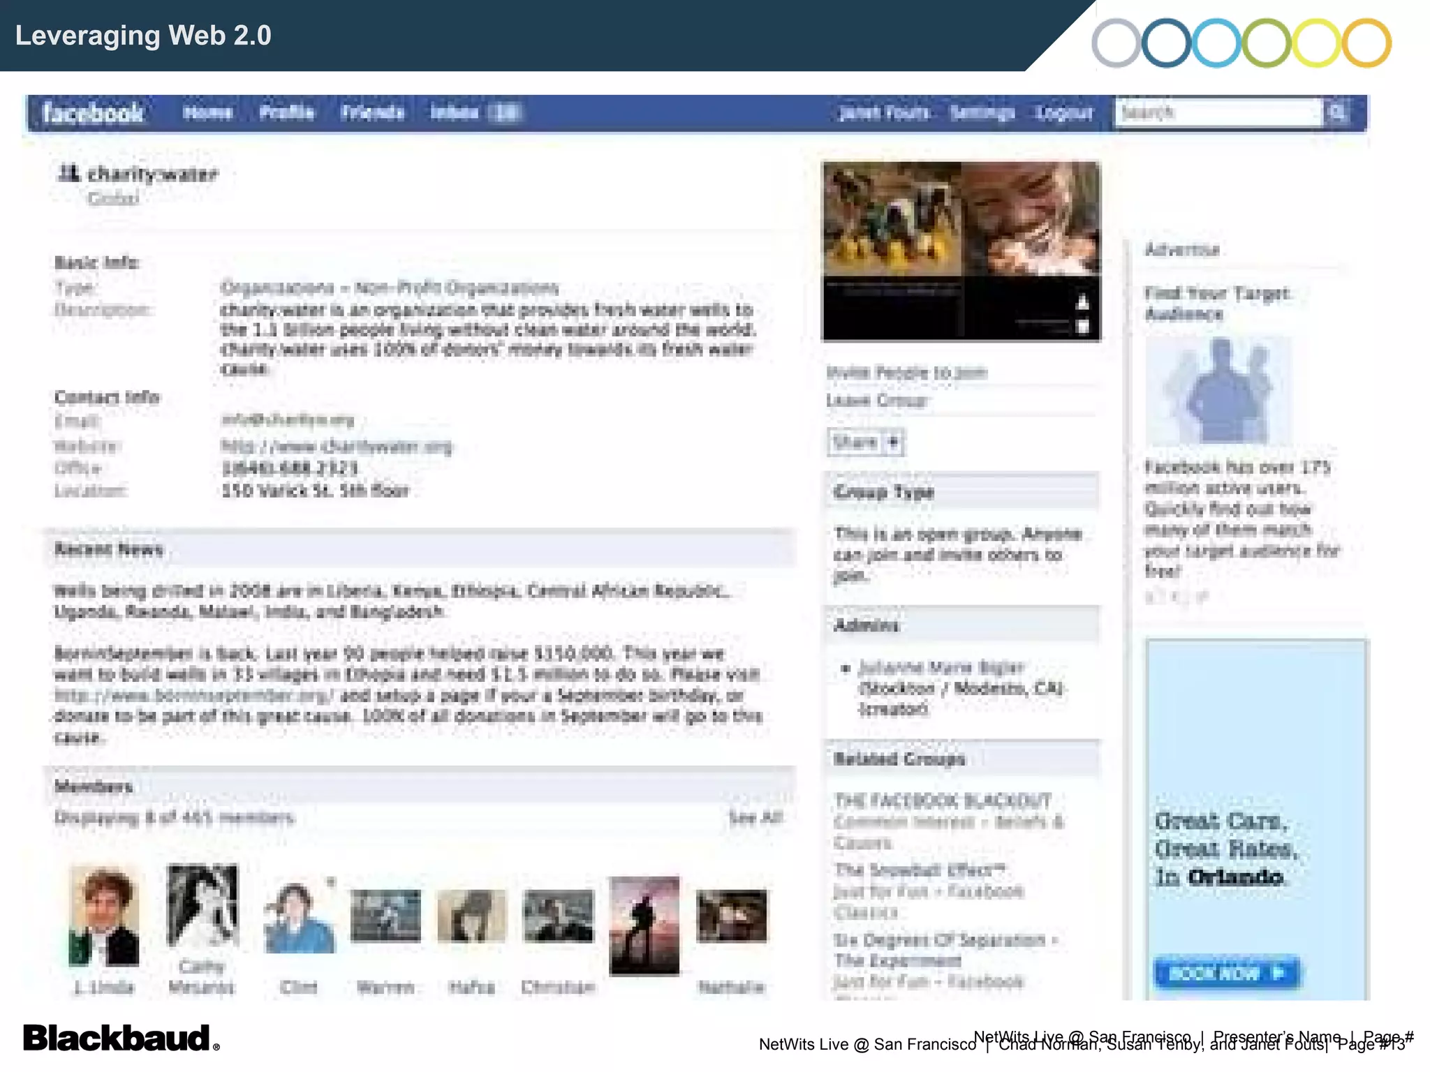Viewport: 1430px width, 1072px height.
Task: Click See All members link
Action: click(x=756, y=817)
